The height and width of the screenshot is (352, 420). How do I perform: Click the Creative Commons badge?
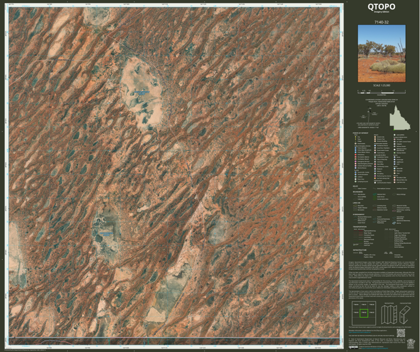click(354, 348)
